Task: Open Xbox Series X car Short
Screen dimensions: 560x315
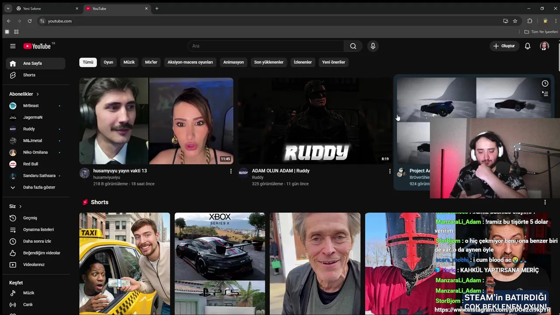Action: [x=220, y=264]
